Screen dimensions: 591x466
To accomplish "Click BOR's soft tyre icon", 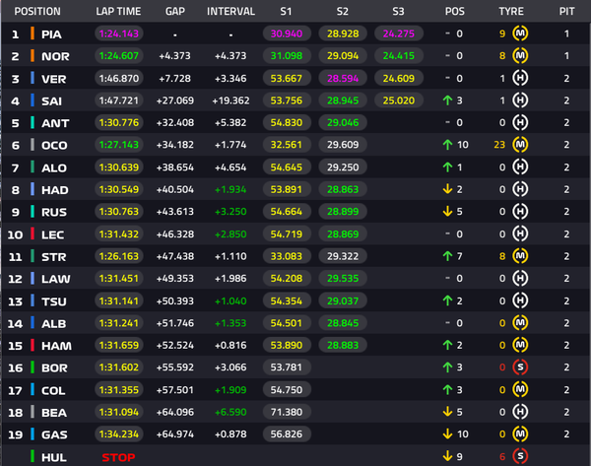I will tap(520, 367).
